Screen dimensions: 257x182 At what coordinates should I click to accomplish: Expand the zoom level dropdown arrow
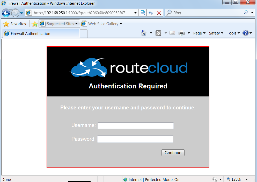(247, 179)
